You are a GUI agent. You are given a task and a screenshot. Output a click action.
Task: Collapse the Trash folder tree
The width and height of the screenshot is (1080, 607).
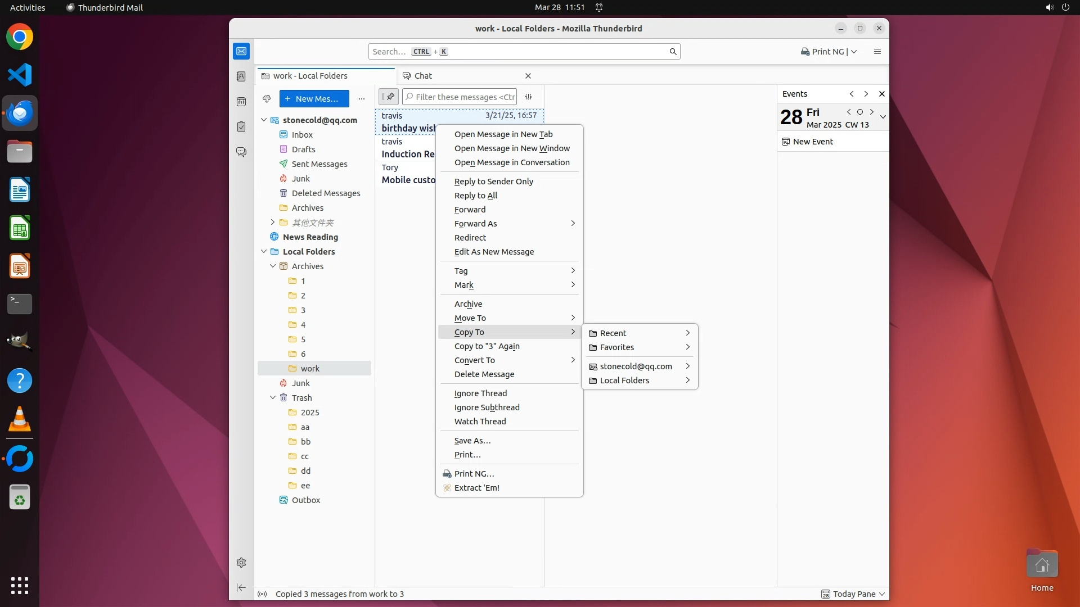coord(273,398)
